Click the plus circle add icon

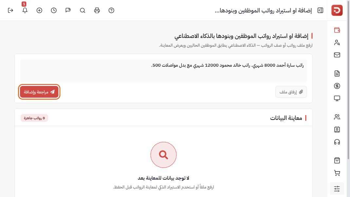click(39, 10)
